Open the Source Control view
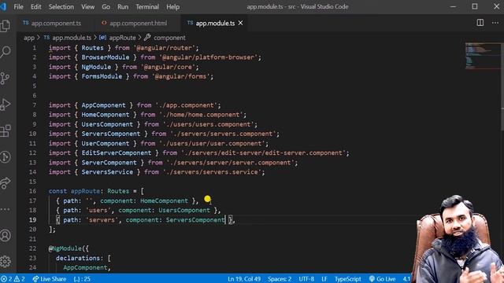This screenshot has height=283, width=504. tap(6, 79)
